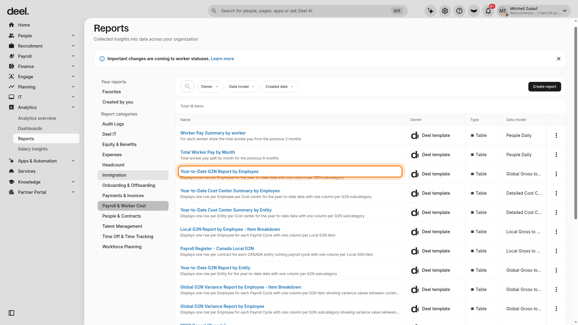This screenshot has height=325, width=578.
Task: Click the People sidebar icon
Action: (11, 36)
